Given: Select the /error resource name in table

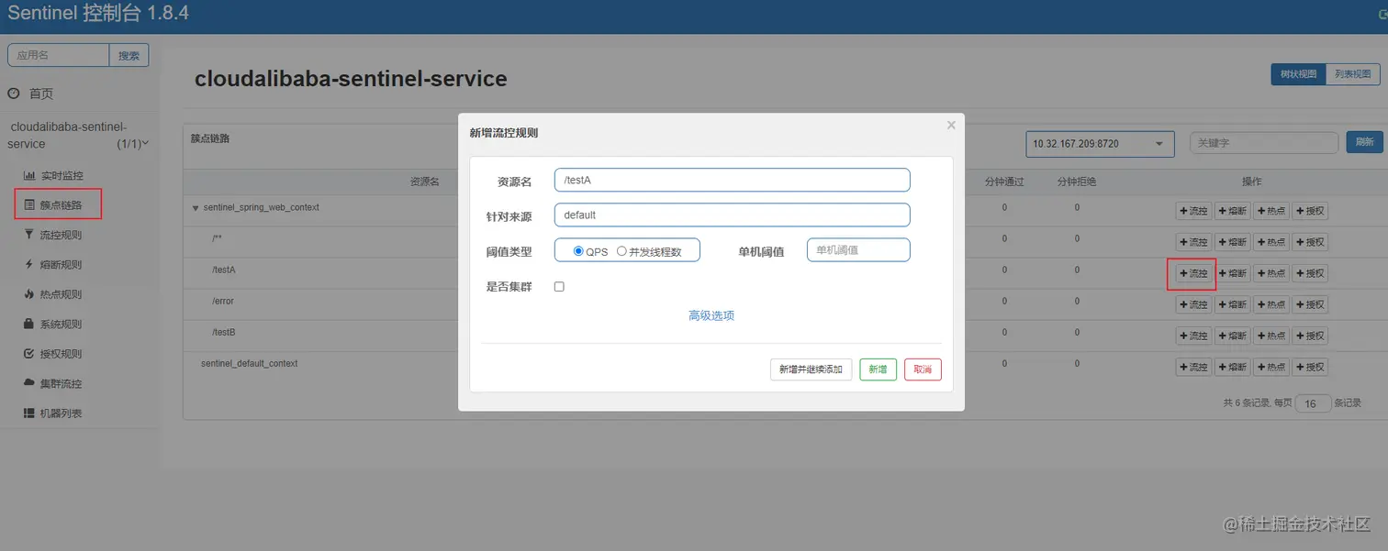Looking at the screenshot, I should point(223,301).
